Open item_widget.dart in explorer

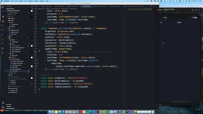pyautogui.click(x=16, y=69)
